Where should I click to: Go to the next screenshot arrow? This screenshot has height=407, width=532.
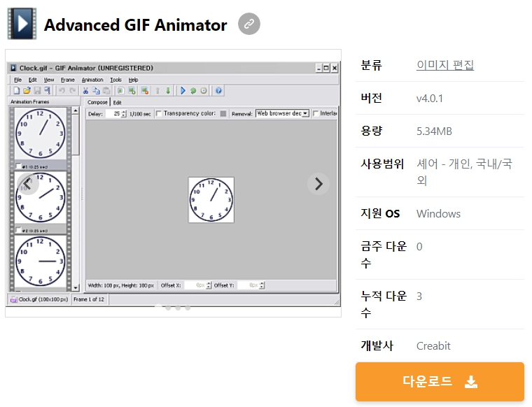(x=318, y=184)
